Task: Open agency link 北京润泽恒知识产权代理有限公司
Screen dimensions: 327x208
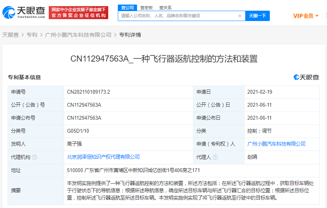Action: tap(103, 157)
